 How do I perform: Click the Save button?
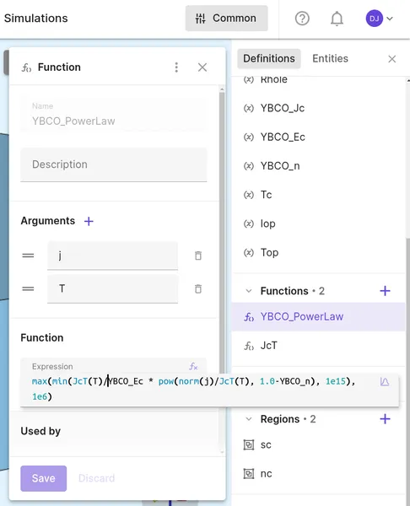click(44, 478)
